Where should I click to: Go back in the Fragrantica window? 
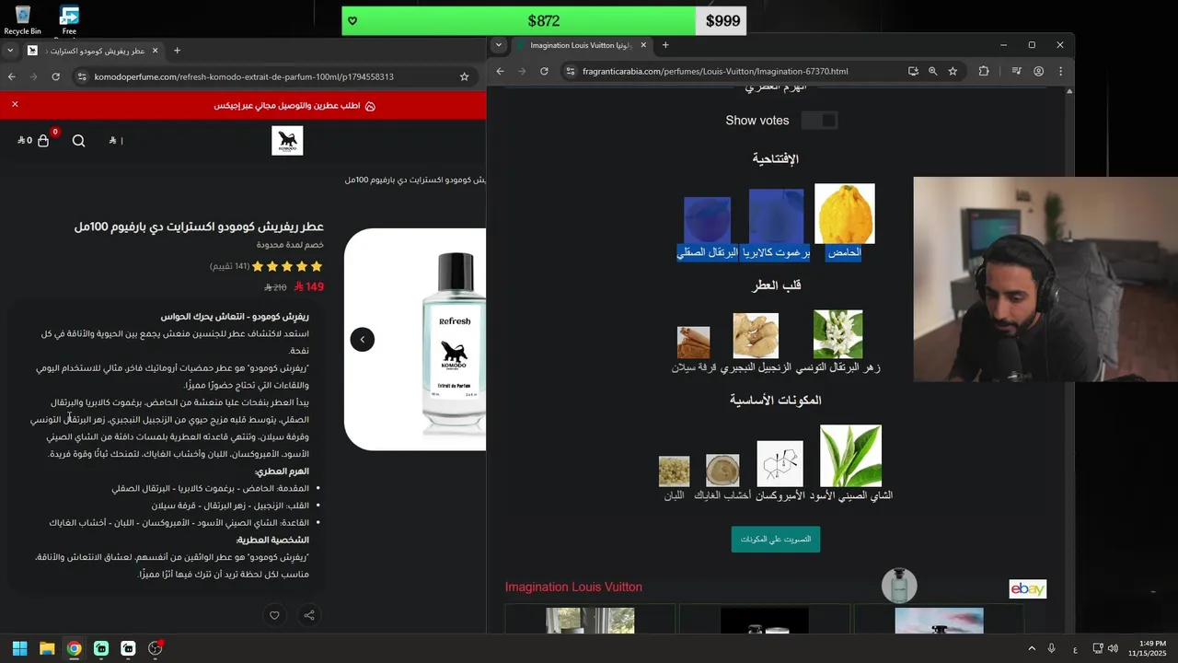pyautogui.click(x=501, y=71)
